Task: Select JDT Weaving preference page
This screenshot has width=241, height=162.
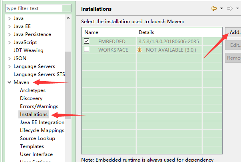Action: click(28, 50)
